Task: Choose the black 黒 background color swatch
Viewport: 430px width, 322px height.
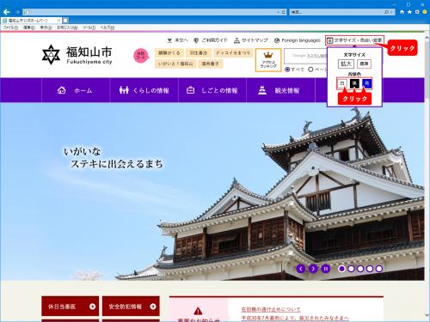Action: [354, 83]
